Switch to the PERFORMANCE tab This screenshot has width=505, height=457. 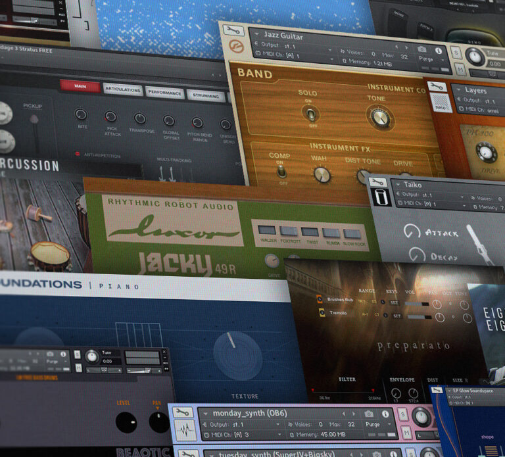(164, 93)
